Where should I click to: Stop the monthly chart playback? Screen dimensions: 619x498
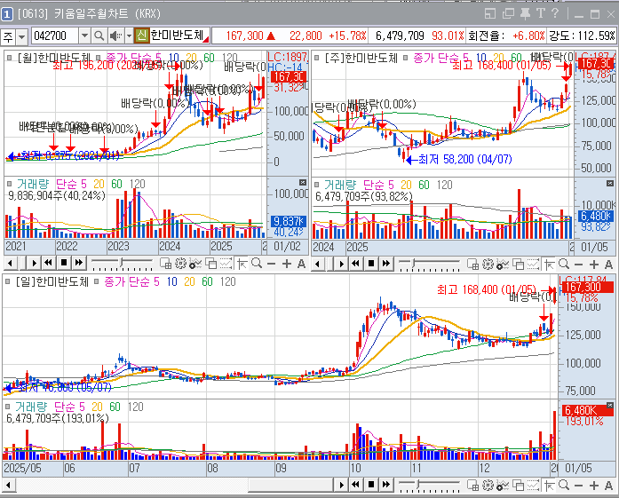64,264
